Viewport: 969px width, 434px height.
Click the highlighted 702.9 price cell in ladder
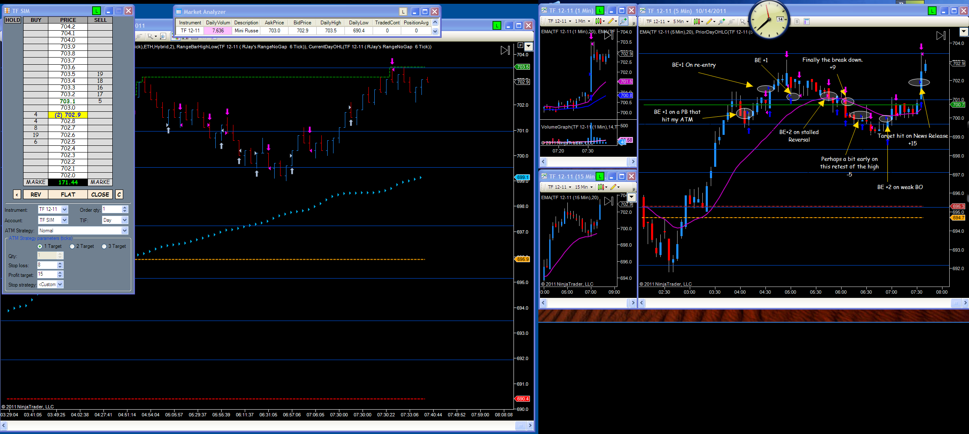[68, 115]
